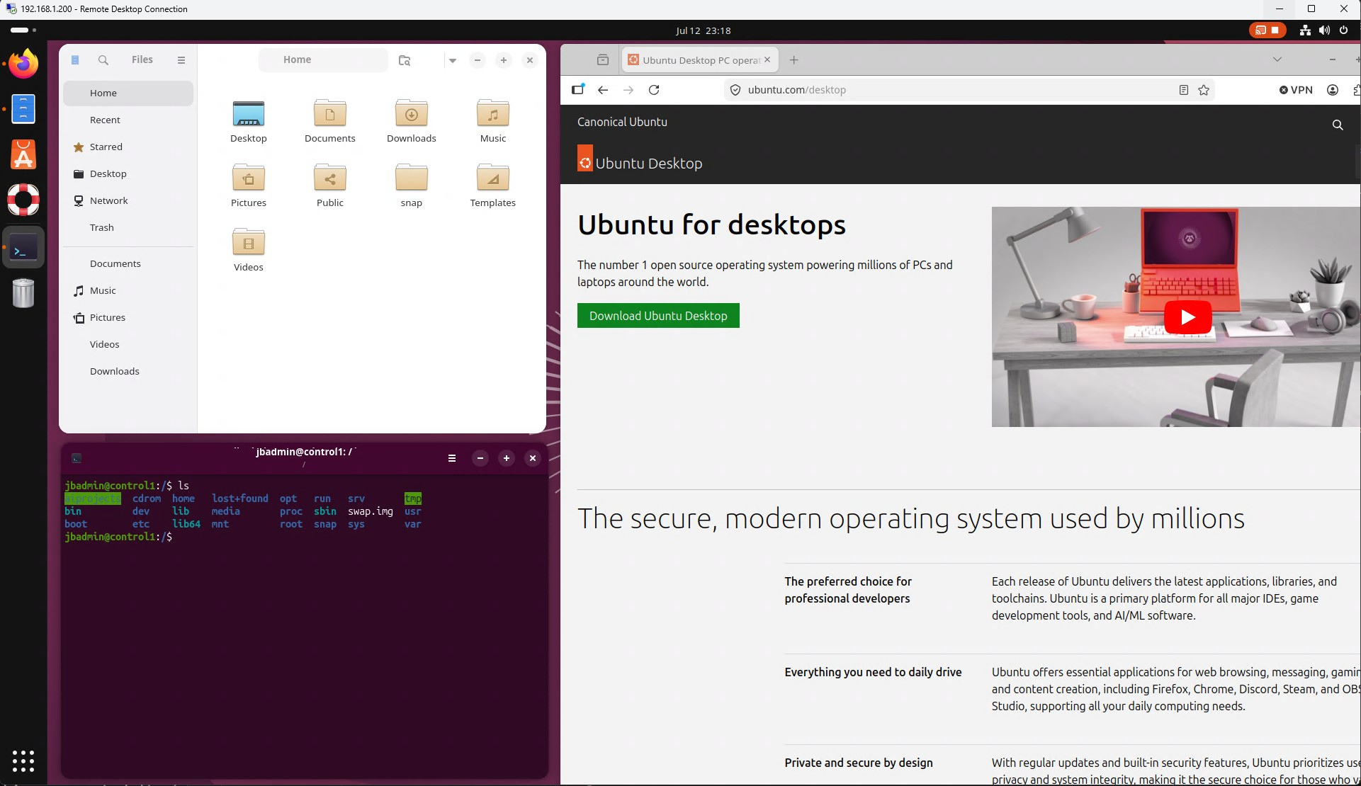
Task: Launch Ubuntu Software Center from the dock
Action: coord(23,154)
